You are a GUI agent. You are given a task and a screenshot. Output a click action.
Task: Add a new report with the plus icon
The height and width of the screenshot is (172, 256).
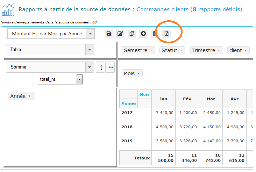click(143, 34)
